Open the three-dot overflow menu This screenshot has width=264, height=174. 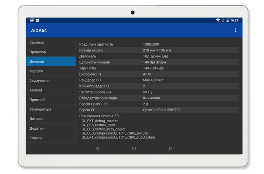click(x=236, y=30)
